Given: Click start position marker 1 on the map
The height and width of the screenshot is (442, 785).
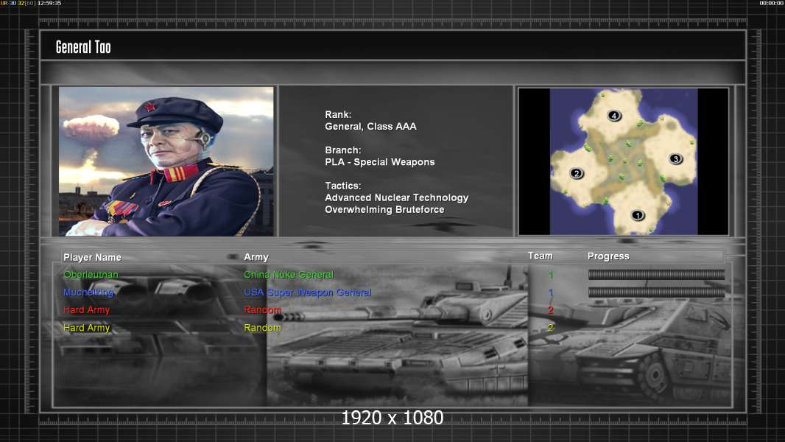Looking at the screenshot, I should [637, 215].
